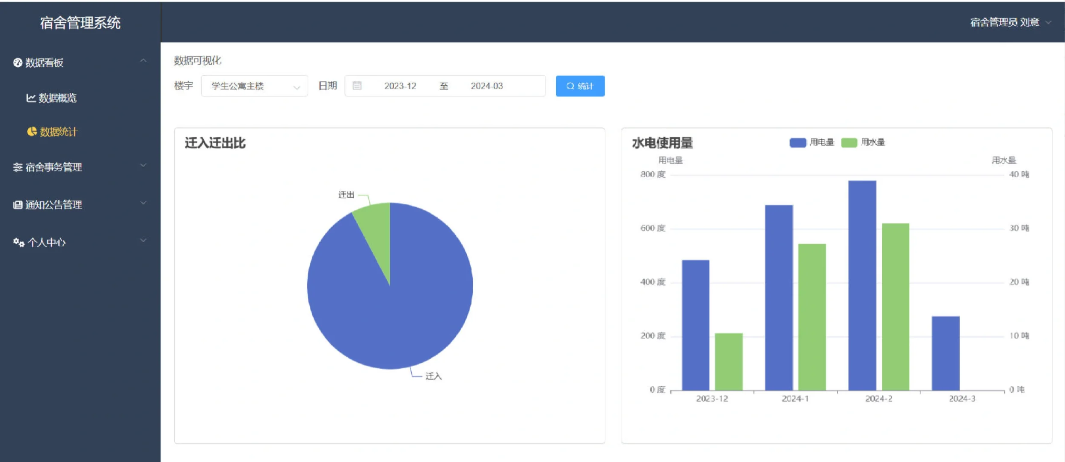The image size is (1065, 462).
Task: Expand the 通知公告管理 chevron
Action: pyautogui.click(x=143, y=203)
